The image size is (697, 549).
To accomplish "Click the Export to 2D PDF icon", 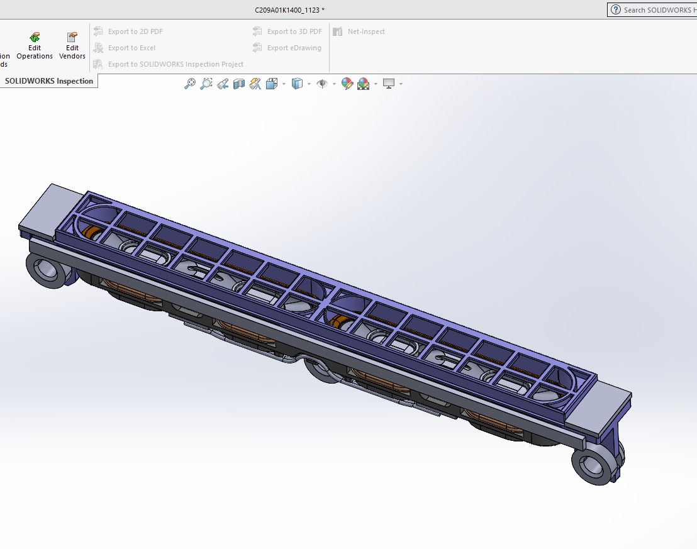I will tap(98, 31).
